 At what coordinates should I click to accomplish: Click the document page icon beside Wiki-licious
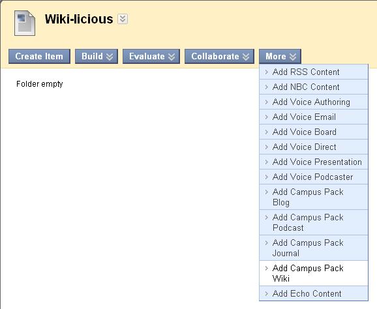pos(25,23)
